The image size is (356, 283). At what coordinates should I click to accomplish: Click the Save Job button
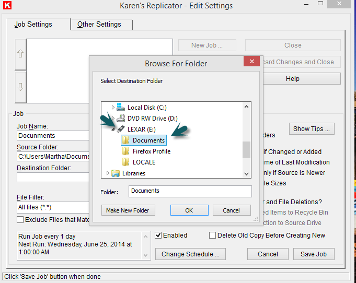[x=314, y=254]
